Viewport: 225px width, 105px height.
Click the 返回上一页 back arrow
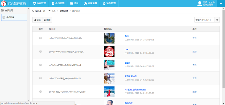click(x=33, y=11)
